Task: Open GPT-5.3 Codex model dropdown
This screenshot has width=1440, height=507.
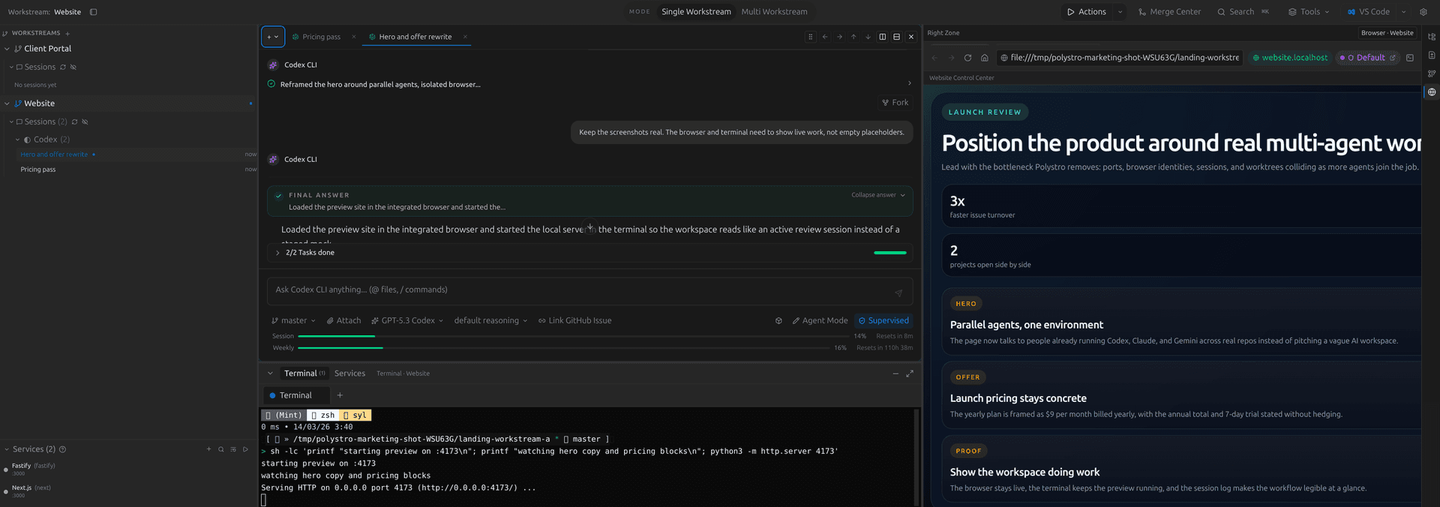Action: (407, 320)
